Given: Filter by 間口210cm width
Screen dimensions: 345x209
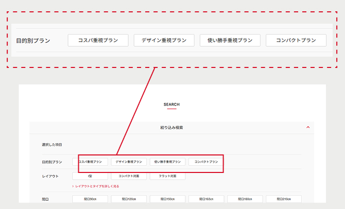Looking at the screenshot, I should point(284,199).
